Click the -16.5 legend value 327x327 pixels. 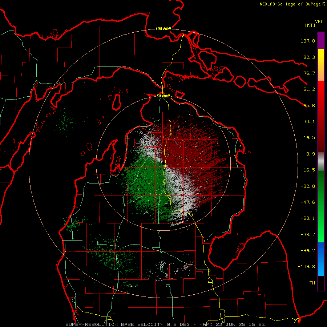(x=308, y=170)
